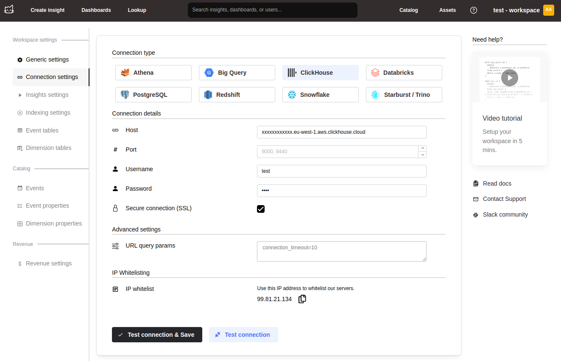561x361 pixels.
Task: Choose the Big Query connection type
Action: point(237,73)
